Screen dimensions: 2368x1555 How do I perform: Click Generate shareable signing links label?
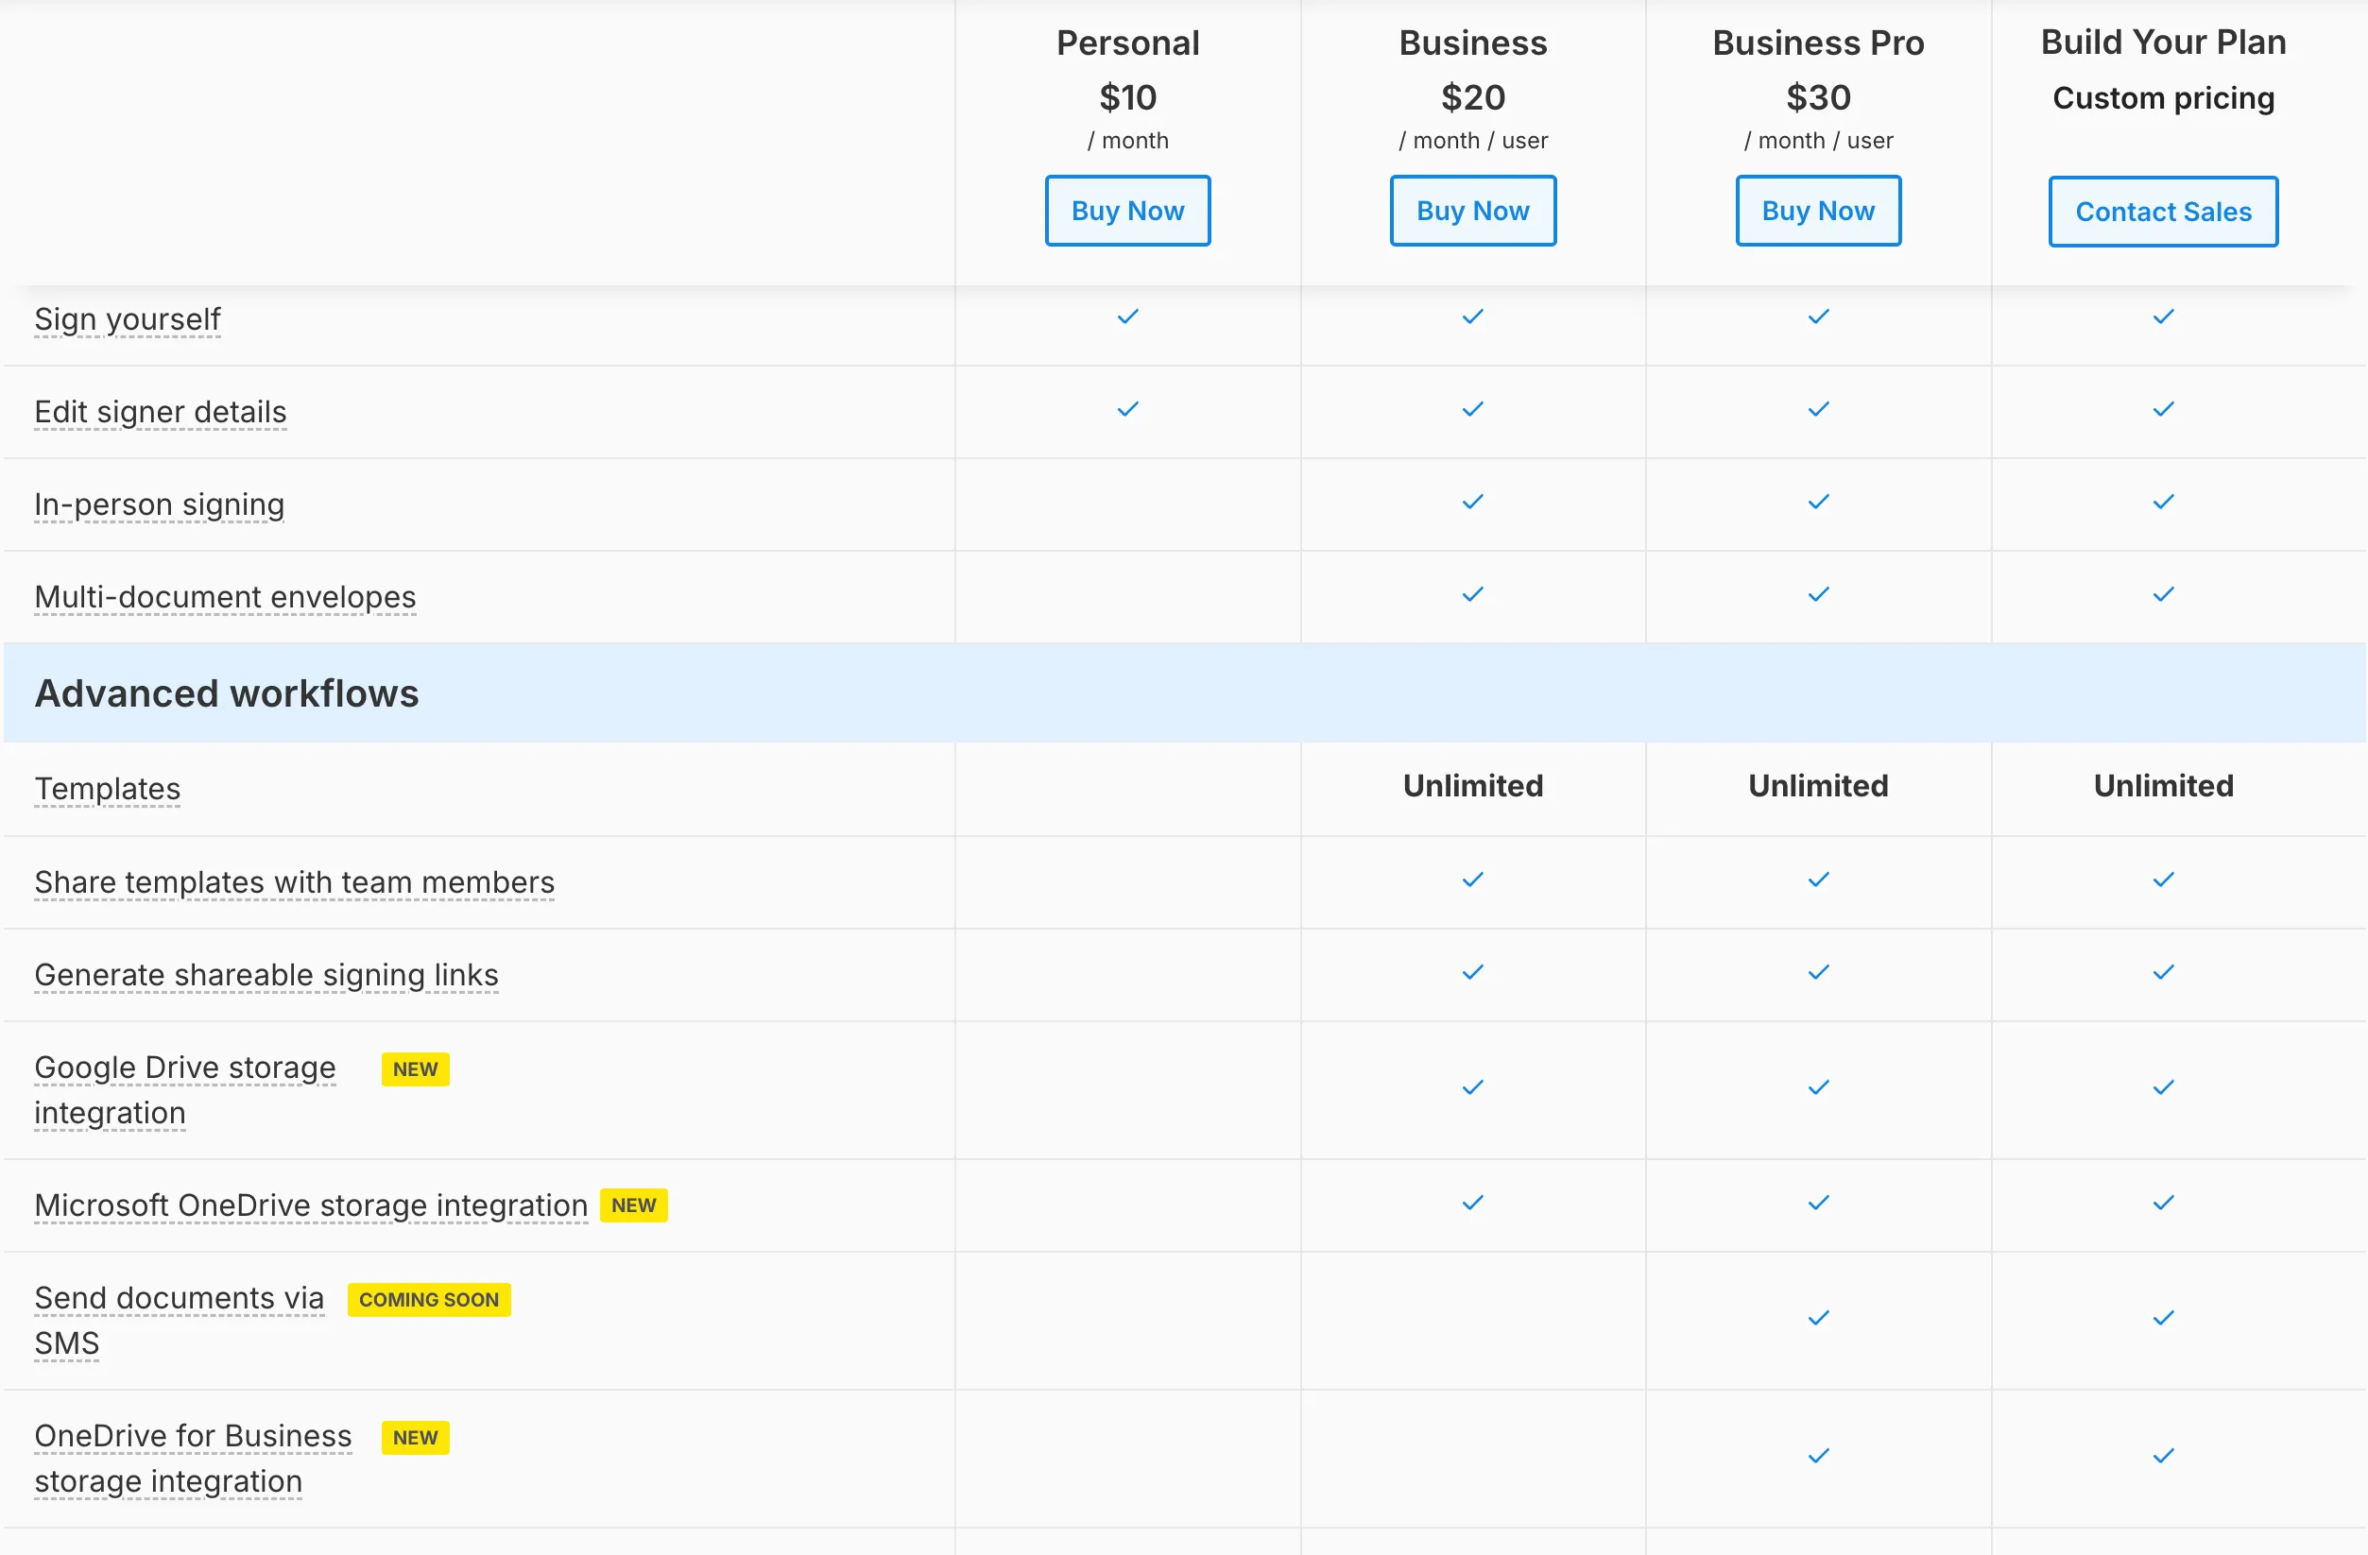pos(266,975)
